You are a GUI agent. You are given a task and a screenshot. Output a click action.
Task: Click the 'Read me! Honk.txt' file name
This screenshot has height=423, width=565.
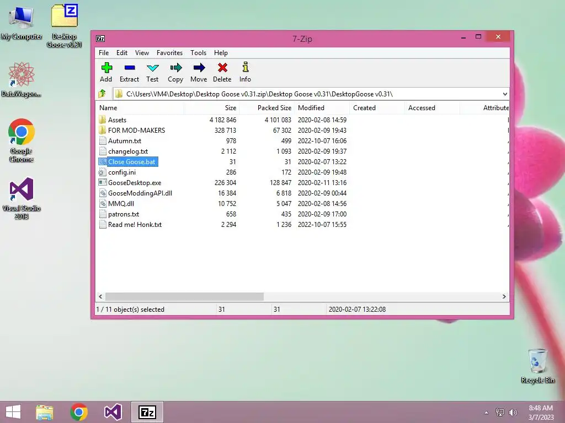[135, 225]
